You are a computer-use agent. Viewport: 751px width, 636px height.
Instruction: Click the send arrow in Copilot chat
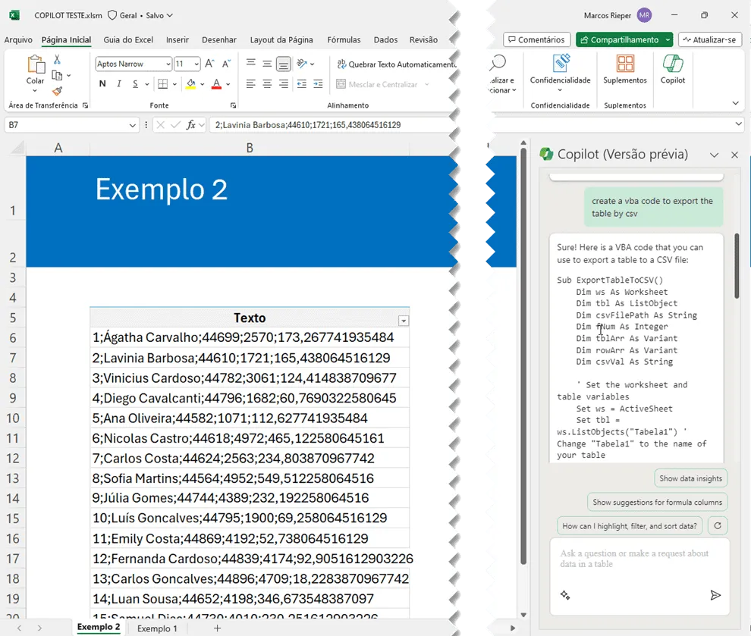(715, 595)
